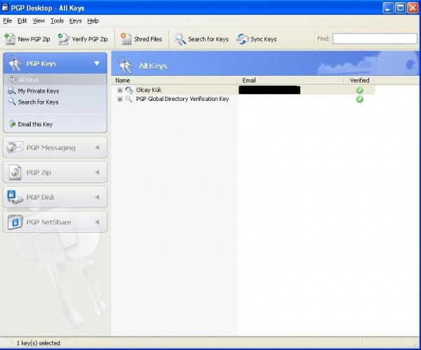Click the PGP Messaging envelope icon
The image size is (421, 350).
(x=15, y=147)
